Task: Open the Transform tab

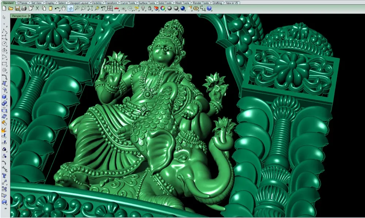Action: tap(111, 3)
